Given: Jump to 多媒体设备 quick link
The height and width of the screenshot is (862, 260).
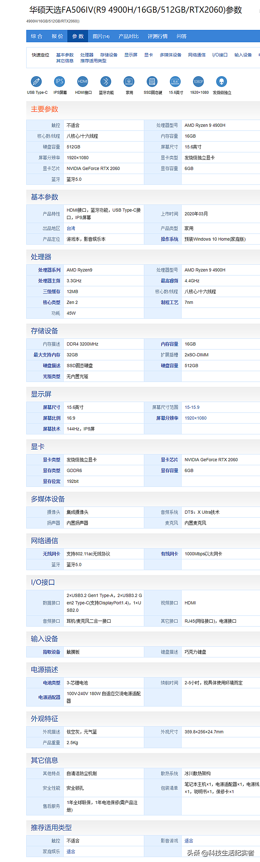Looking at the screenshot, I should tap(170, 55).
